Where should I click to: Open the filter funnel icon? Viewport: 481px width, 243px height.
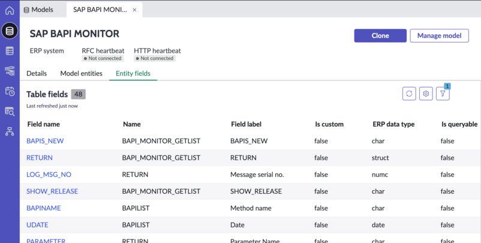pyautogui.click(x=443, y=94)
